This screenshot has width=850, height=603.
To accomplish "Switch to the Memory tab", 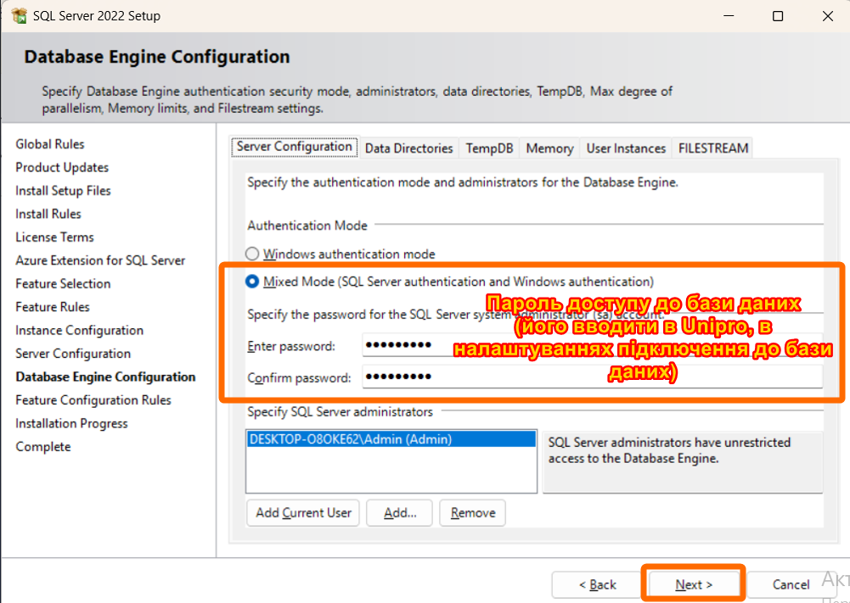I will pyautogui.click(x=549, y=148).
